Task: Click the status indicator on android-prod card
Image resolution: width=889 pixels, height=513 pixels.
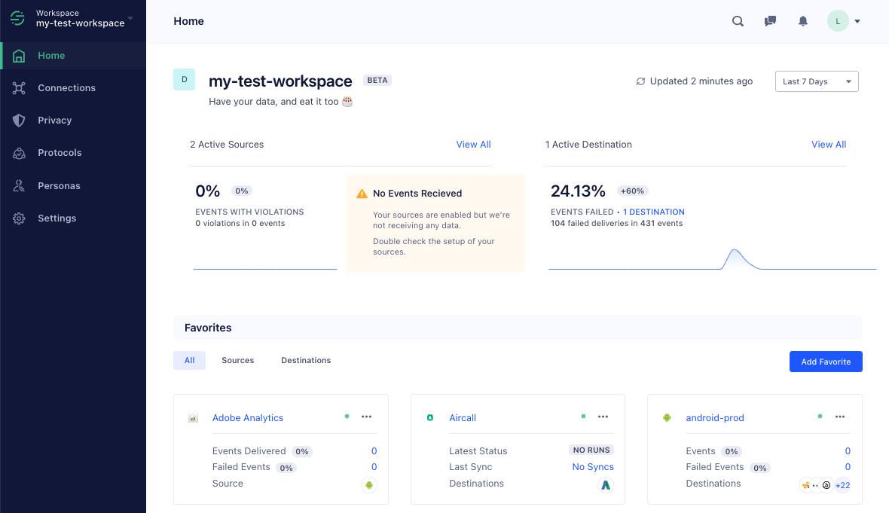Action: pyautogui.click(x=820, y=415)
